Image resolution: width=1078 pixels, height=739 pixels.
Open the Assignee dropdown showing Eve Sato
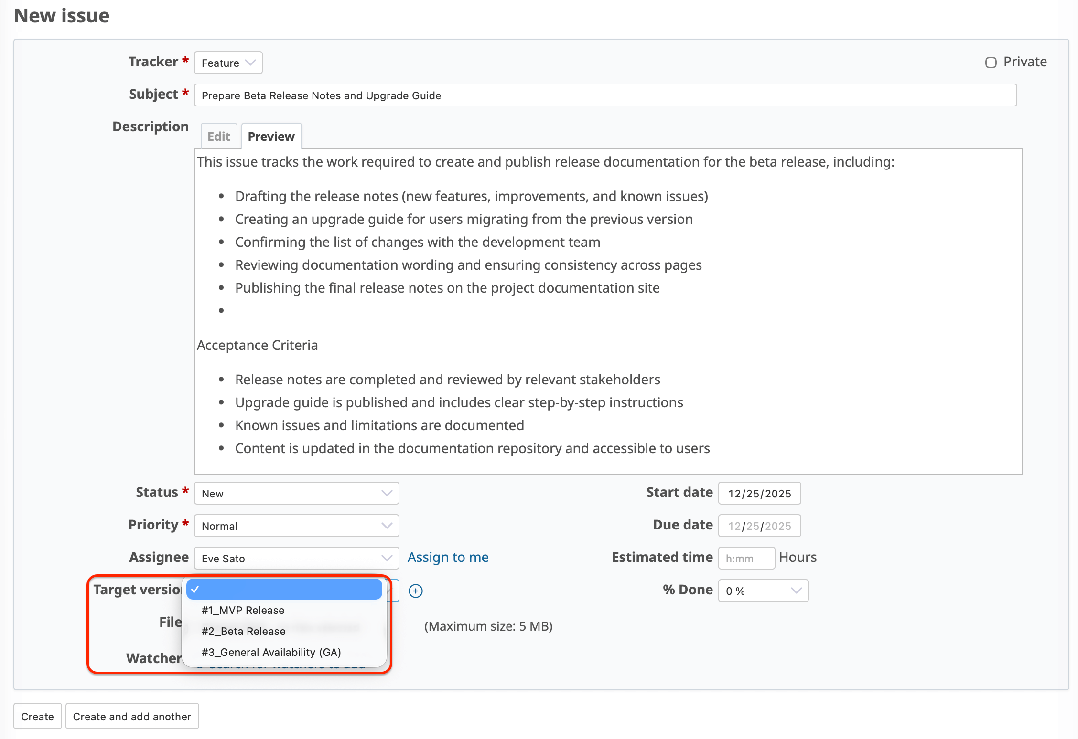tap(296, 559)
